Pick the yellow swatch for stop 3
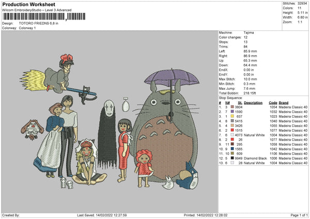 pos(233,116)
